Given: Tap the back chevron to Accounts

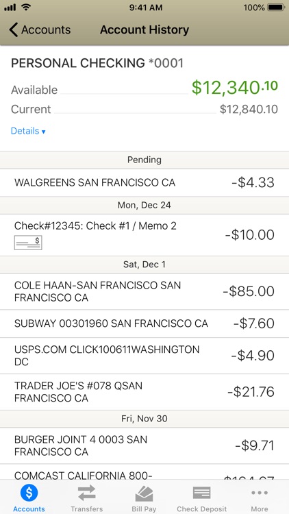Looking at the screenshot, I should [x=14, y=30].
